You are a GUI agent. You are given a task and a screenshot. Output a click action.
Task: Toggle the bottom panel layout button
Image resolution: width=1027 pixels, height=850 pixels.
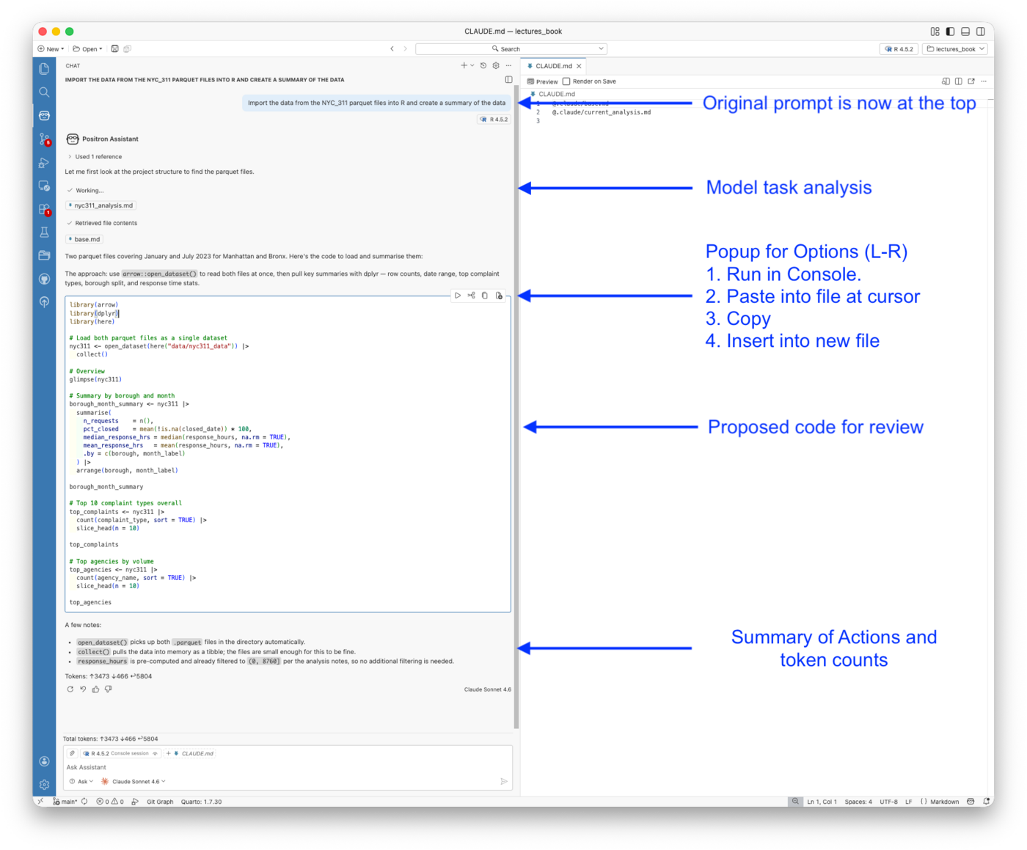(965, 32)
